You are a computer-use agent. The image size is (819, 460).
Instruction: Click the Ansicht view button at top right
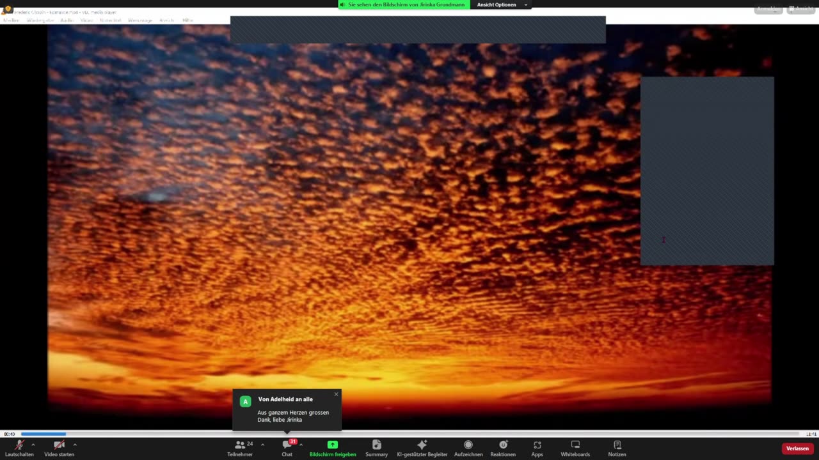(801, 9)
